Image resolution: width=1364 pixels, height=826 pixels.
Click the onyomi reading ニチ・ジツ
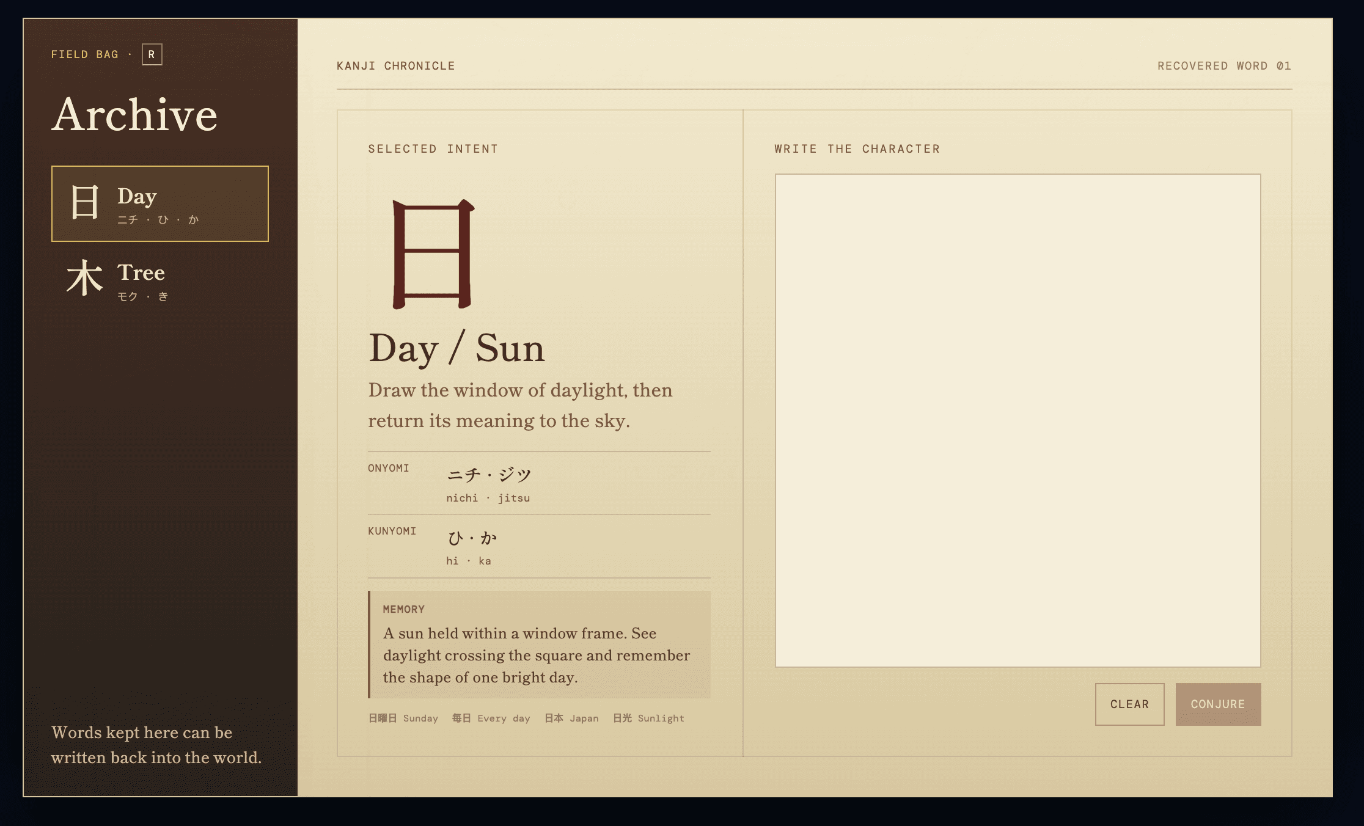point(489,475)
